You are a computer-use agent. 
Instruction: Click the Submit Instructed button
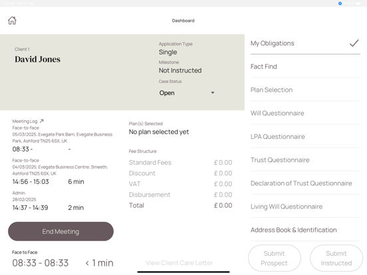[336, 258]
